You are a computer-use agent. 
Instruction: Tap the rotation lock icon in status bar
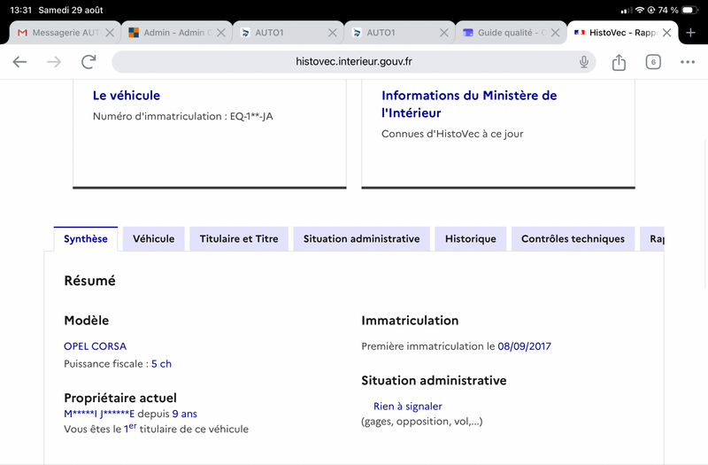pos(651,10)
